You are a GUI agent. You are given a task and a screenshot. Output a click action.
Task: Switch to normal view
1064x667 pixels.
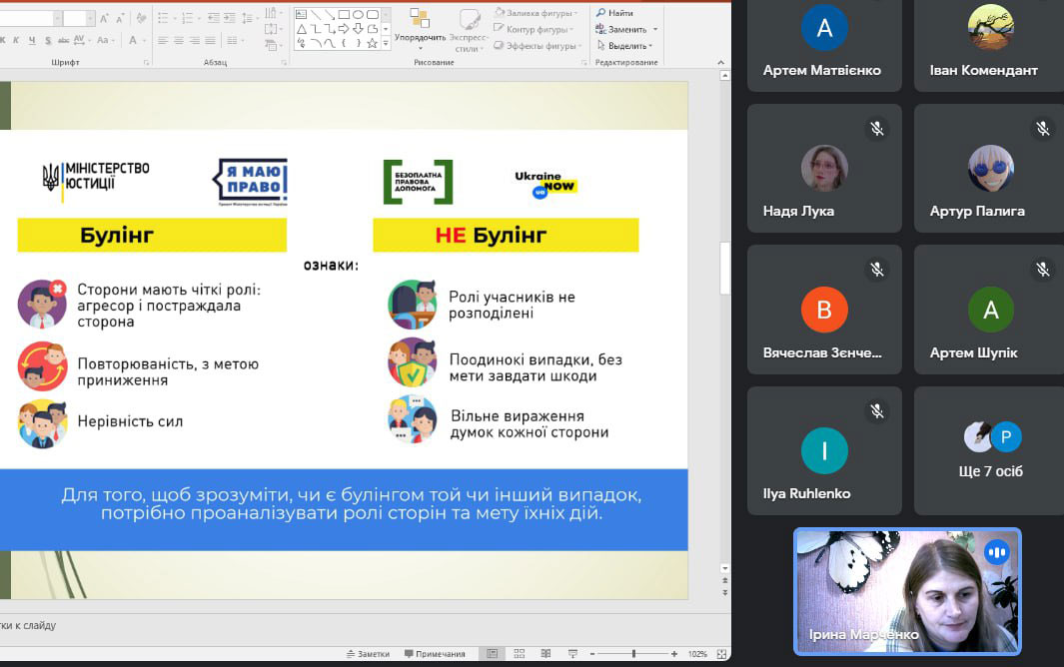[x=492, y=653]
